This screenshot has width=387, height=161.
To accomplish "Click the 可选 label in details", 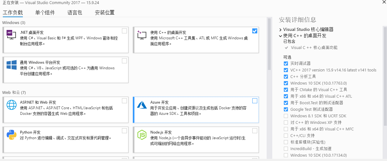I will pyautogui.click(x=287, y=57).
